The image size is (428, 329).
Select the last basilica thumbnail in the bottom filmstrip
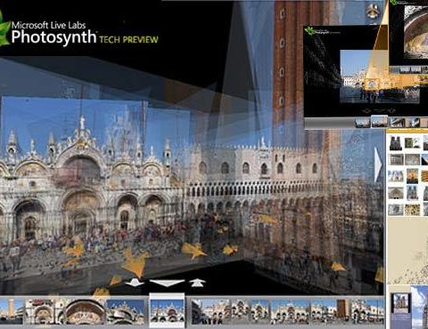click(367, 311)
